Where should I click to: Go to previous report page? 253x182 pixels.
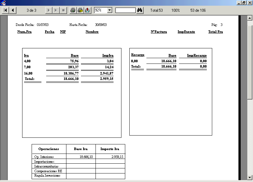pos(13,10)
